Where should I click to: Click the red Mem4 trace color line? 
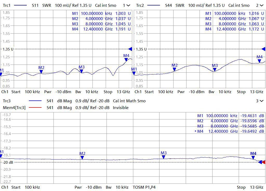pos(35,107)
